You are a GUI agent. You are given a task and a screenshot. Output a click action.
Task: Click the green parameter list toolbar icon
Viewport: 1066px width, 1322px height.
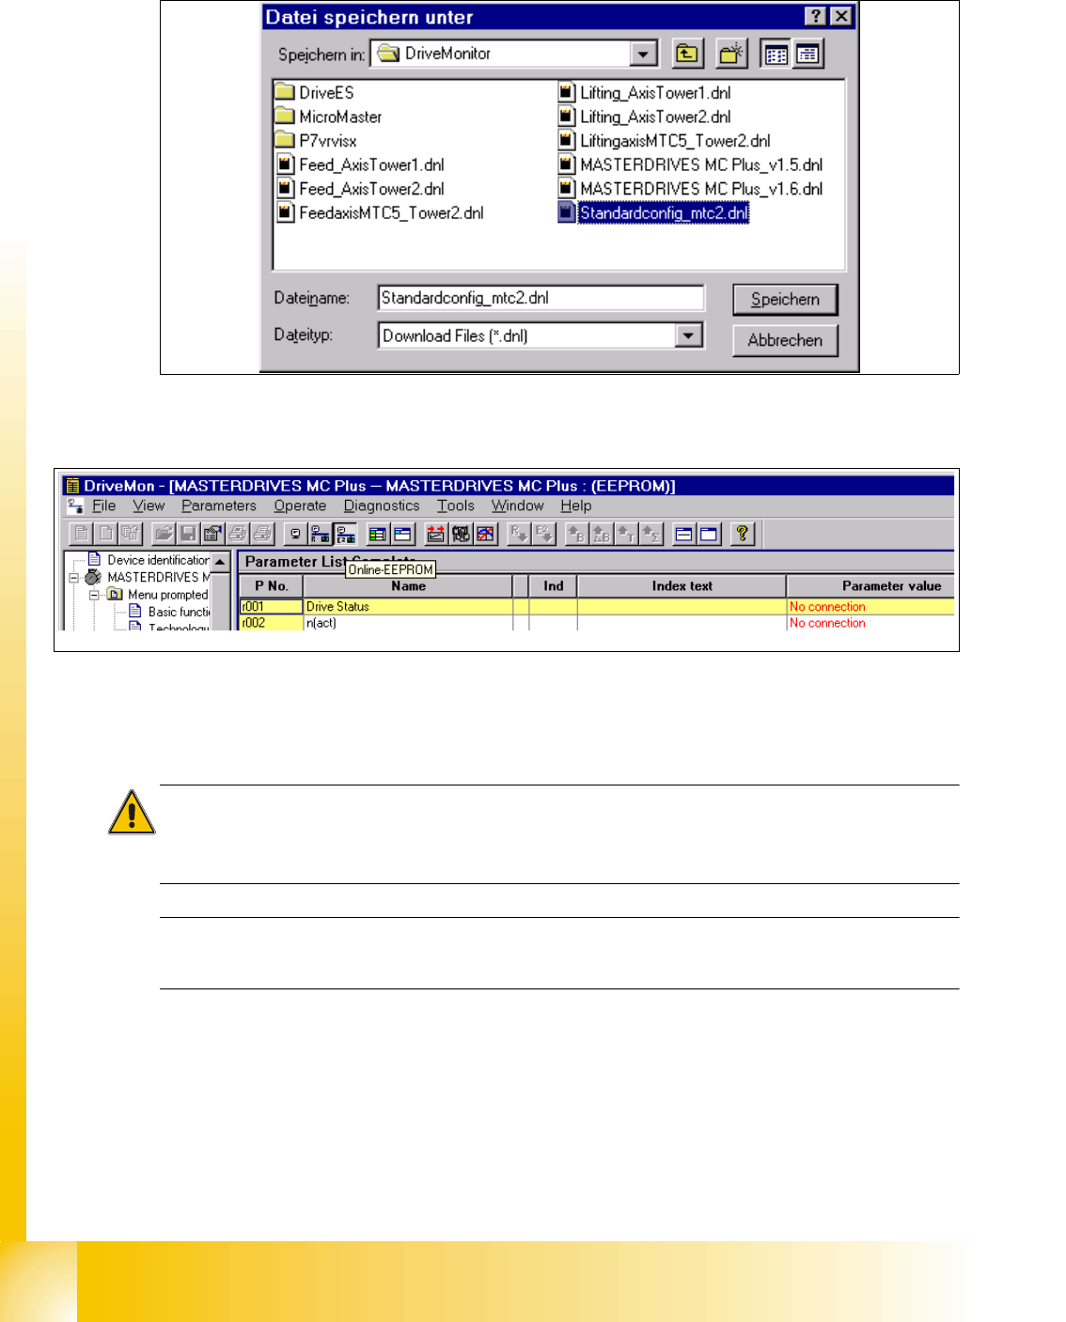click(x=378, y=535)
